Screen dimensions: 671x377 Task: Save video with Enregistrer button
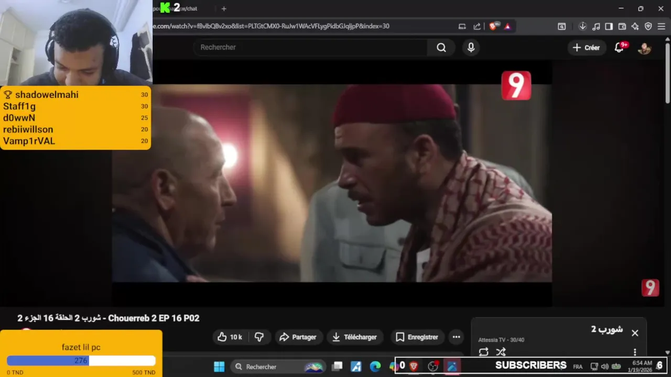tap(417, 337)
